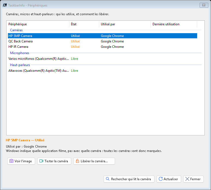Select the HP IR Camera row

(103, 47)
